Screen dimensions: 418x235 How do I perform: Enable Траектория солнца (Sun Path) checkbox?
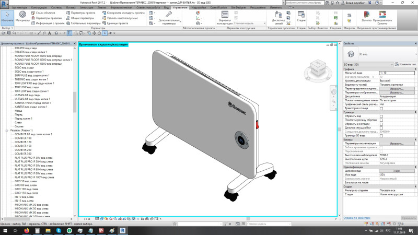(x=381, y=108)
